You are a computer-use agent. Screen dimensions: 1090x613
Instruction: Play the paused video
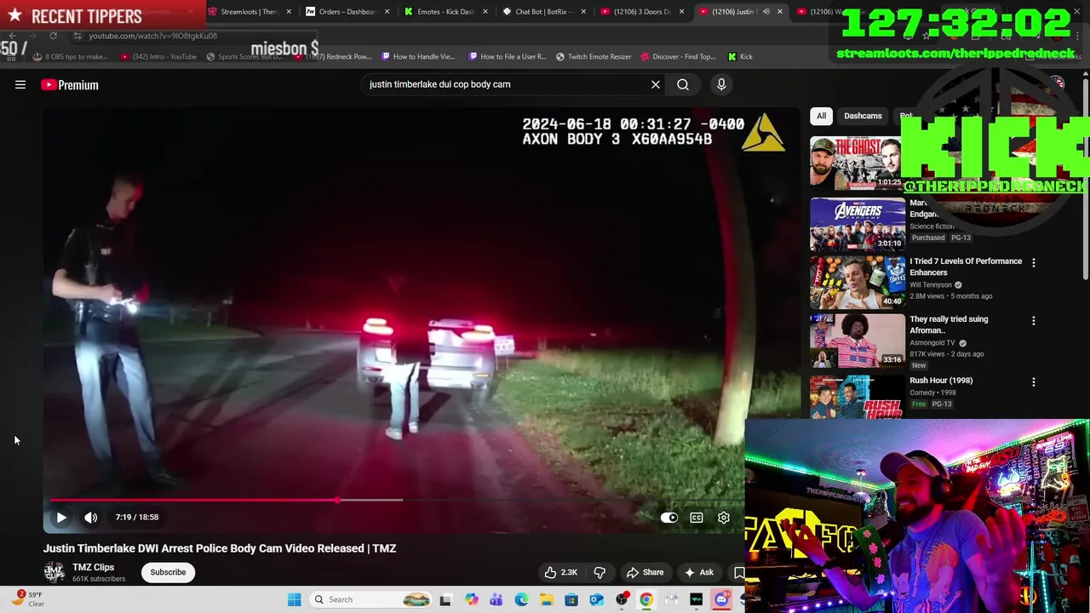click(x=61, y=517)
